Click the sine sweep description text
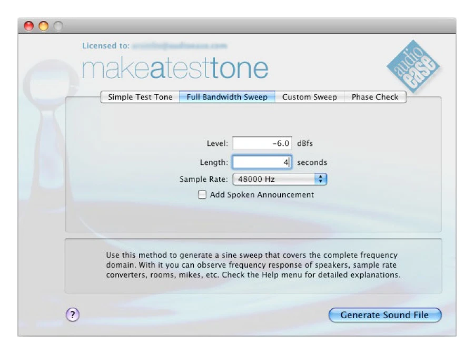The height and width of the screenshot is (354, 474). click(253, 265)
